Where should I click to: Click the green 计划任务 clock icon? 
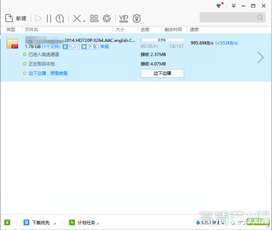(x=72, y=222)
